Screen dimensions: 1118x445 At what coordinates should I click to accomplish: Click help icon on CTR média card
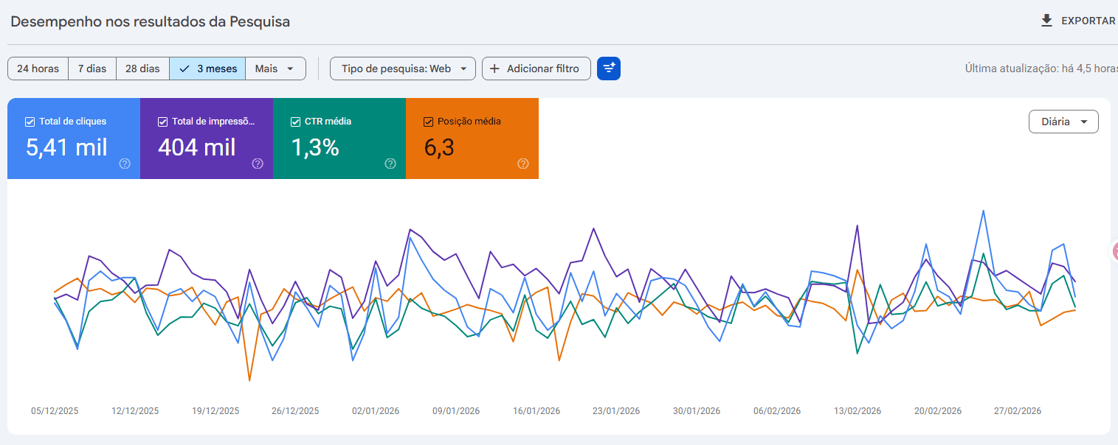tap(390, 164)
